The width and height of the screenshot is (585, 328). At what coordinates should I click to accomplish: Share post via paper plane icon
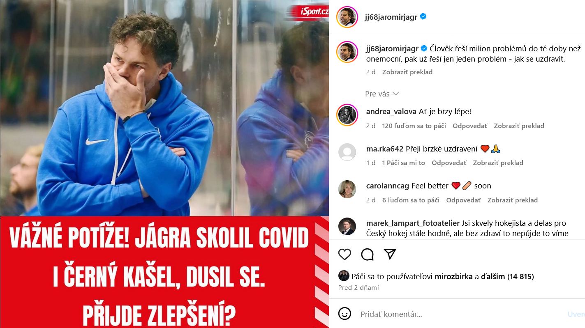click(x=390, y=254)
